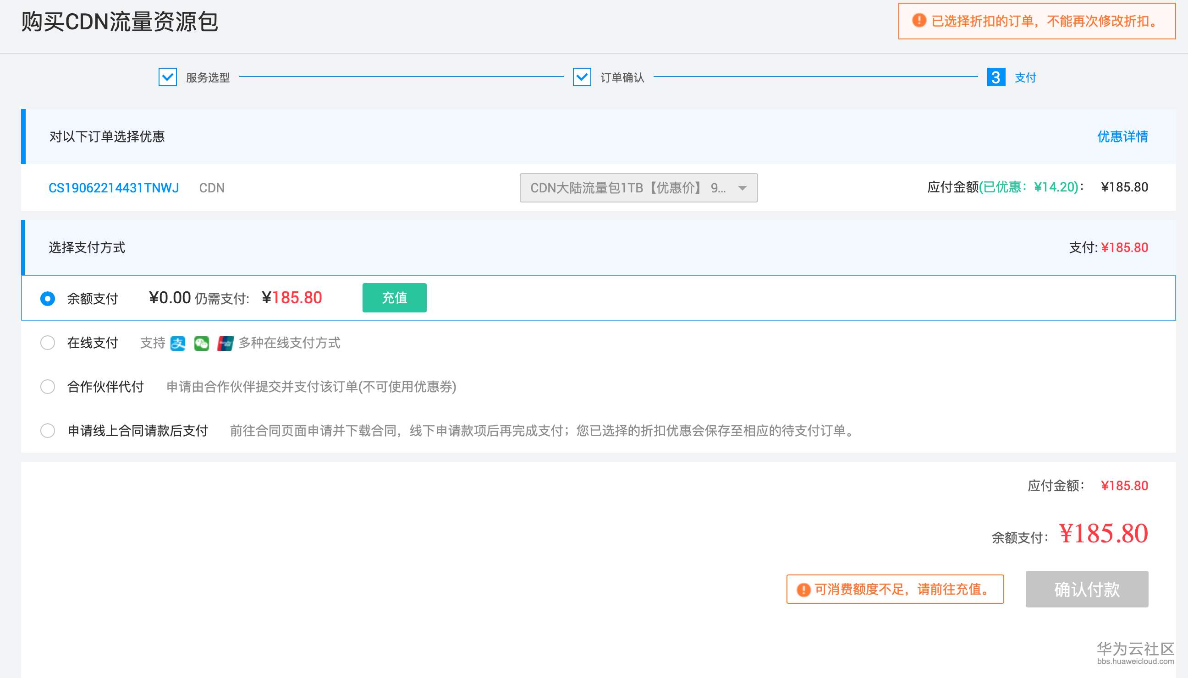
Task: Open the CDN大陆流量包1TB package dropdown
Action: [638, 188]
